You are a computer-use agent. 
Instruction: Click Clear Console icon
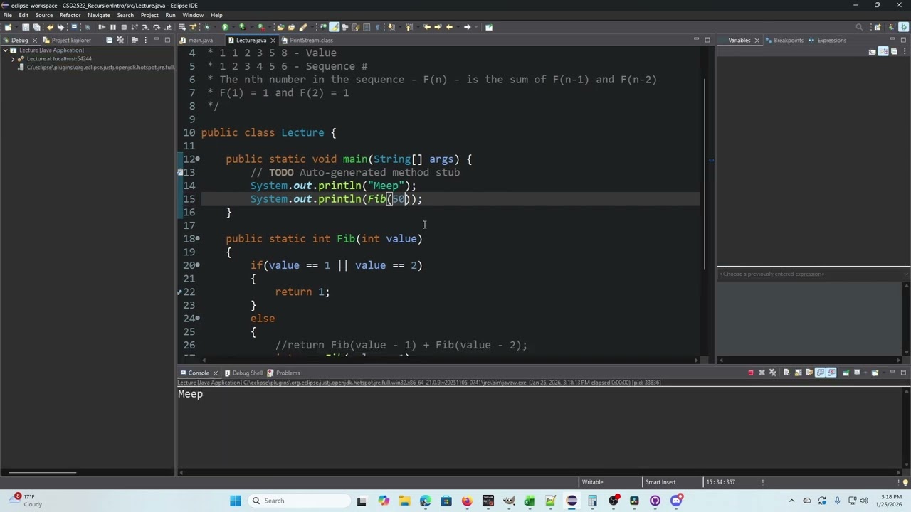tap(786, 373)
